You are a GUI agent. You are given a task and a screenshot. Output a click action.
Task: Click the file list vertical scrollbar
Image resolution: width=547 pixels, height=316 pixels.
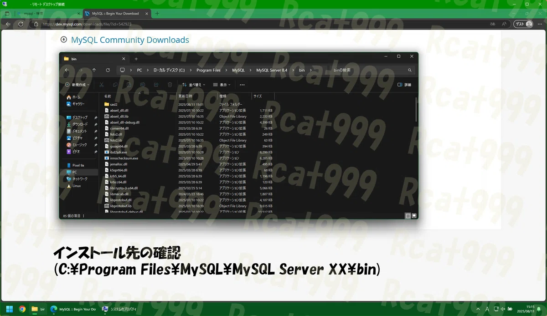(x=416, y=109)
